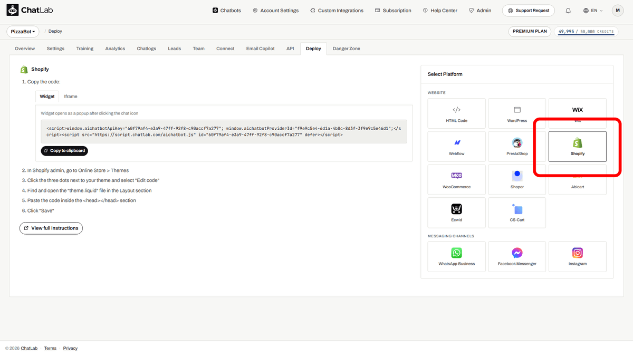This screenshot has width=633, height=356.
Task: Click 'Find and open the theme.liquid' step text
Action: point(90,190)
